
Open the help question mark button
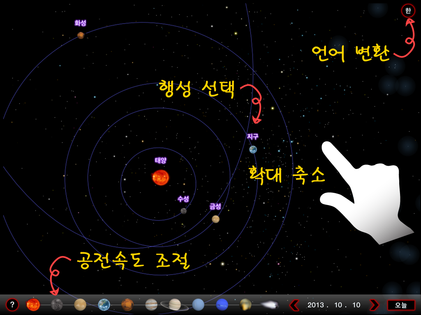[x=12, y=305]
